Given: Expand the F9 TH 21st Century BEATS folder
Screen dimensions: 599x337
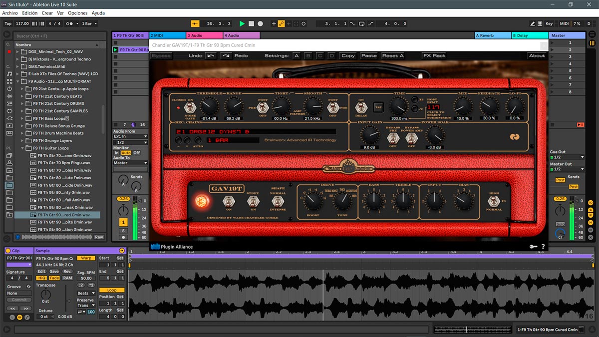Looking at the screenshot, I should [23, 96].
